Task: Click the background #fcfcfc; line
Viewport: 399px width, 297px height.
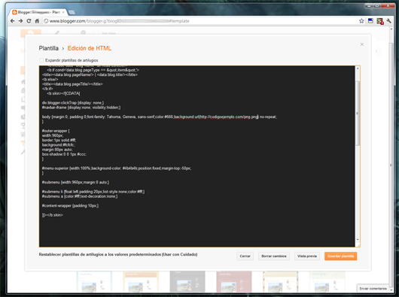Action: click(59, 145)
